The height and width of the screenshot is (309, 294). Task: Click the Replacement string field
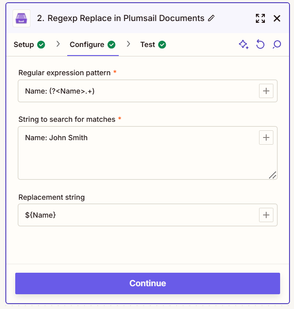coord(147,215)
